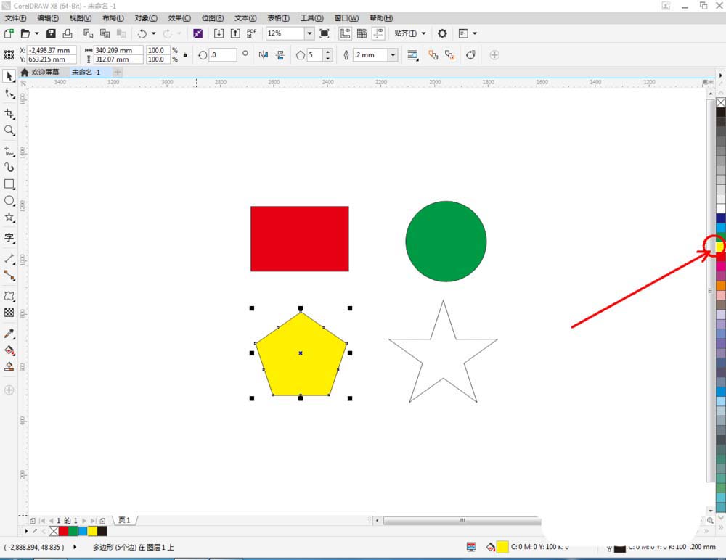Open the 文件 menu
The image size is (726, 560).
coord(13,17)
